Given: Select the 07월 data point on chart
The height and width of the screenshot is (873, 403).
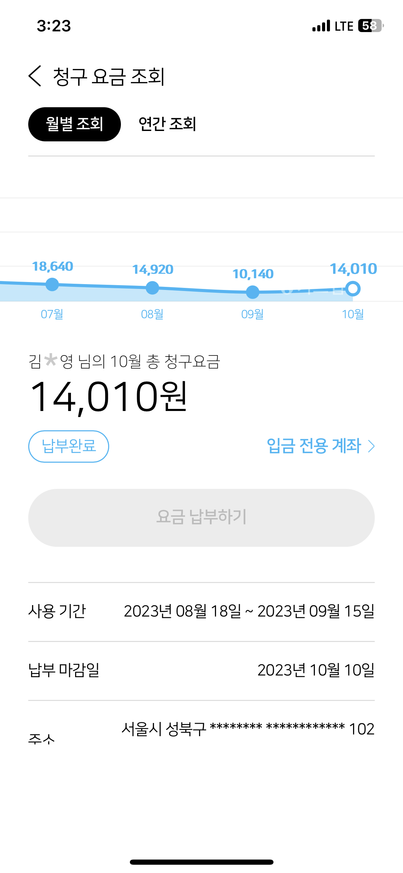Looking at the screenshot, I should click(x=52, y=284).
